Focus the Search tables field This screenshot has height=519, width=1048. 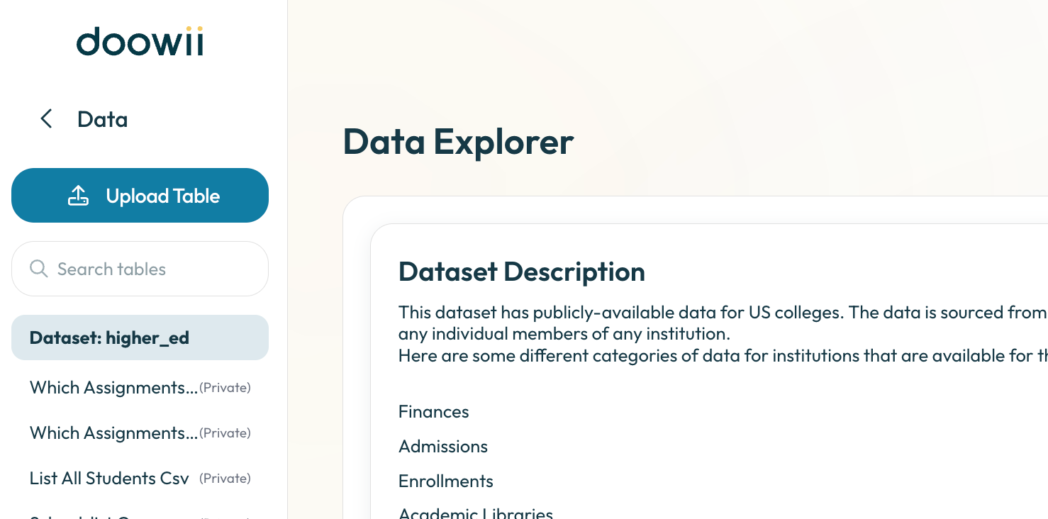(x=149, y=269)
